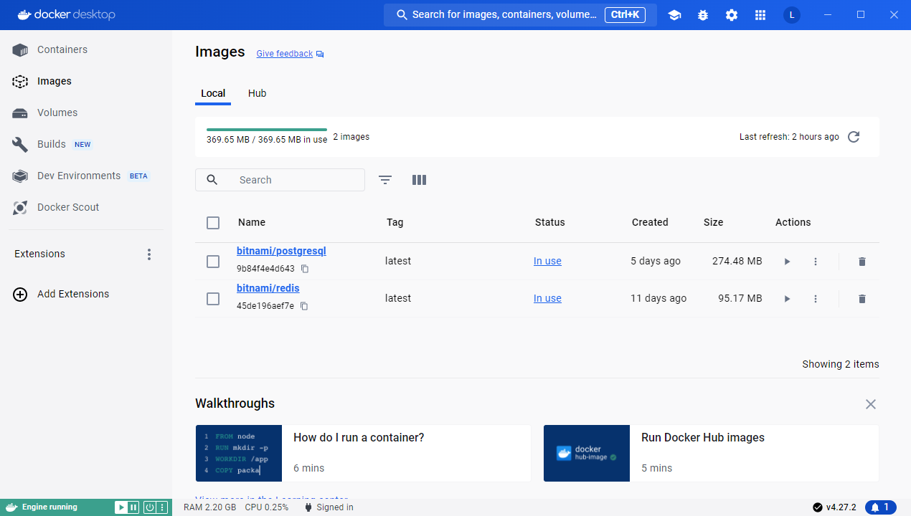Refresh the images list
Image resolution: width=911 pixels, height=516 pixels.
854,137
